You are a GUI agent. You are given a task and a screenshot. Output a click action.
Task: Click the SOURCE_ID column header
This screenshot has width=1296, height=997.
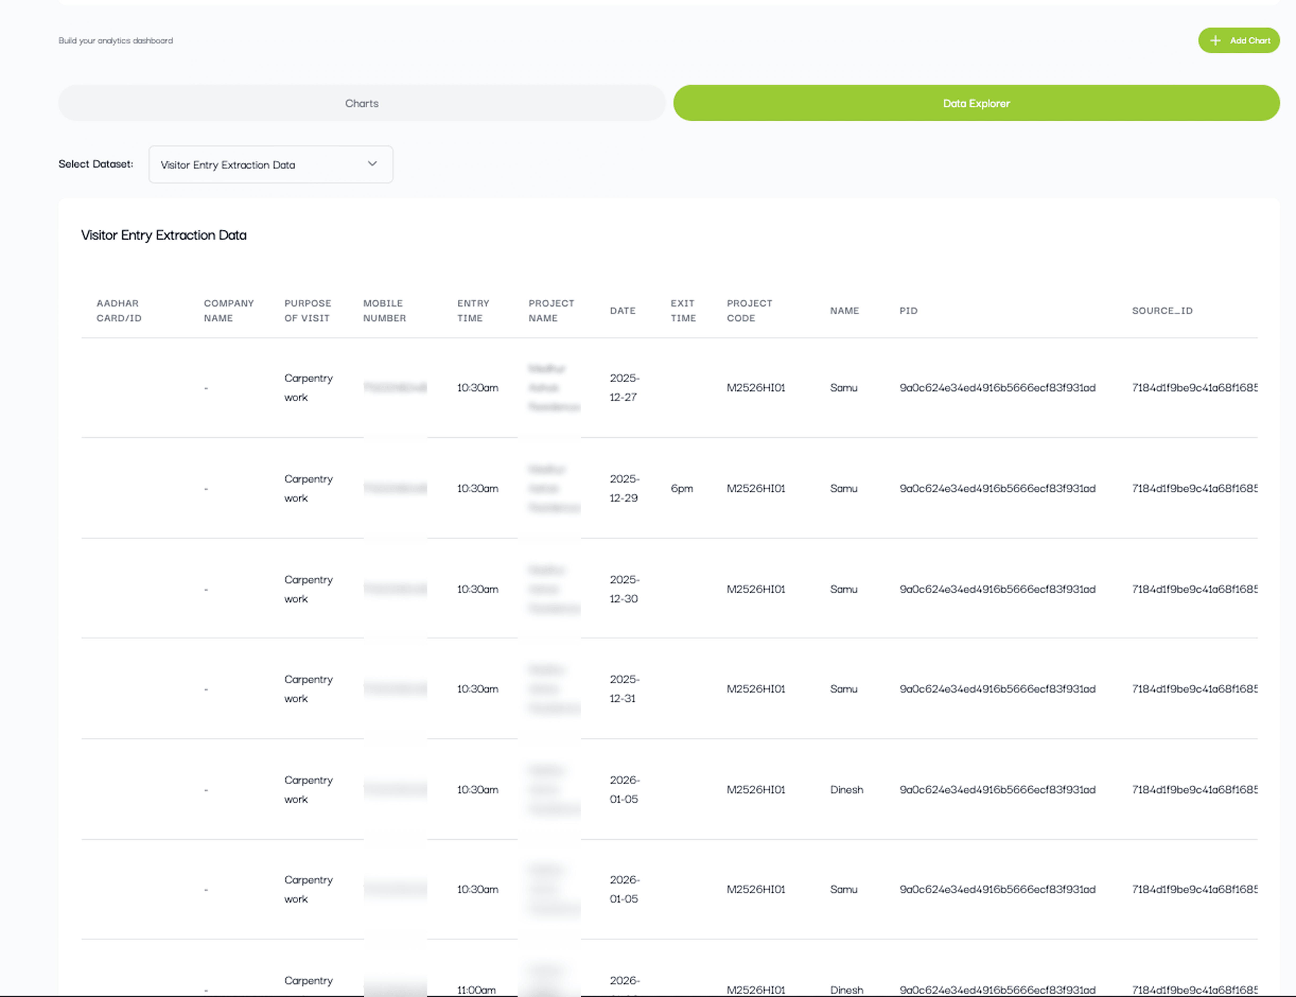pos(1161,311)
